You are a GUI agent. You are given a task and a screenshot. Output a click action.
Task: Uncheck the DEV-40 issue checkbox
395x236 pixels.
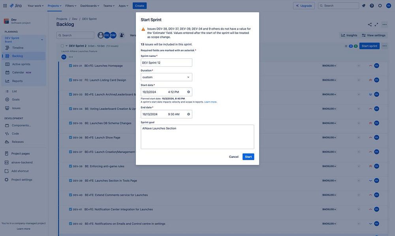71,195
